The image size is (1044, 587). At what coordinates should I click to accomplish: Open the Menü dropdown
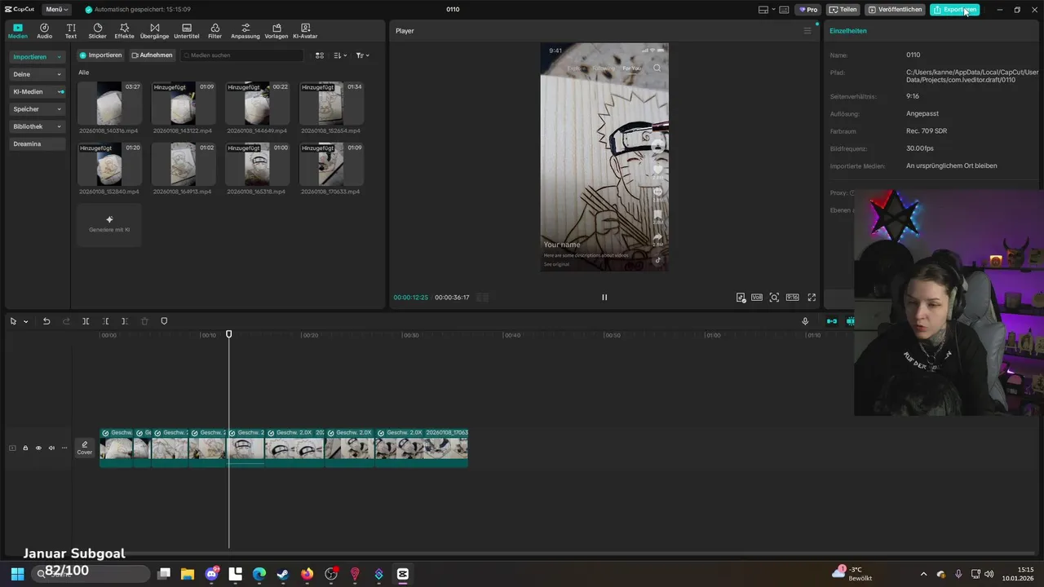[57, 10]
